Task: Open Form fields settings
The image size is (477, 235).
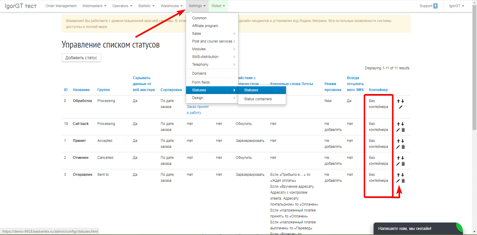Action: [212, 82]
